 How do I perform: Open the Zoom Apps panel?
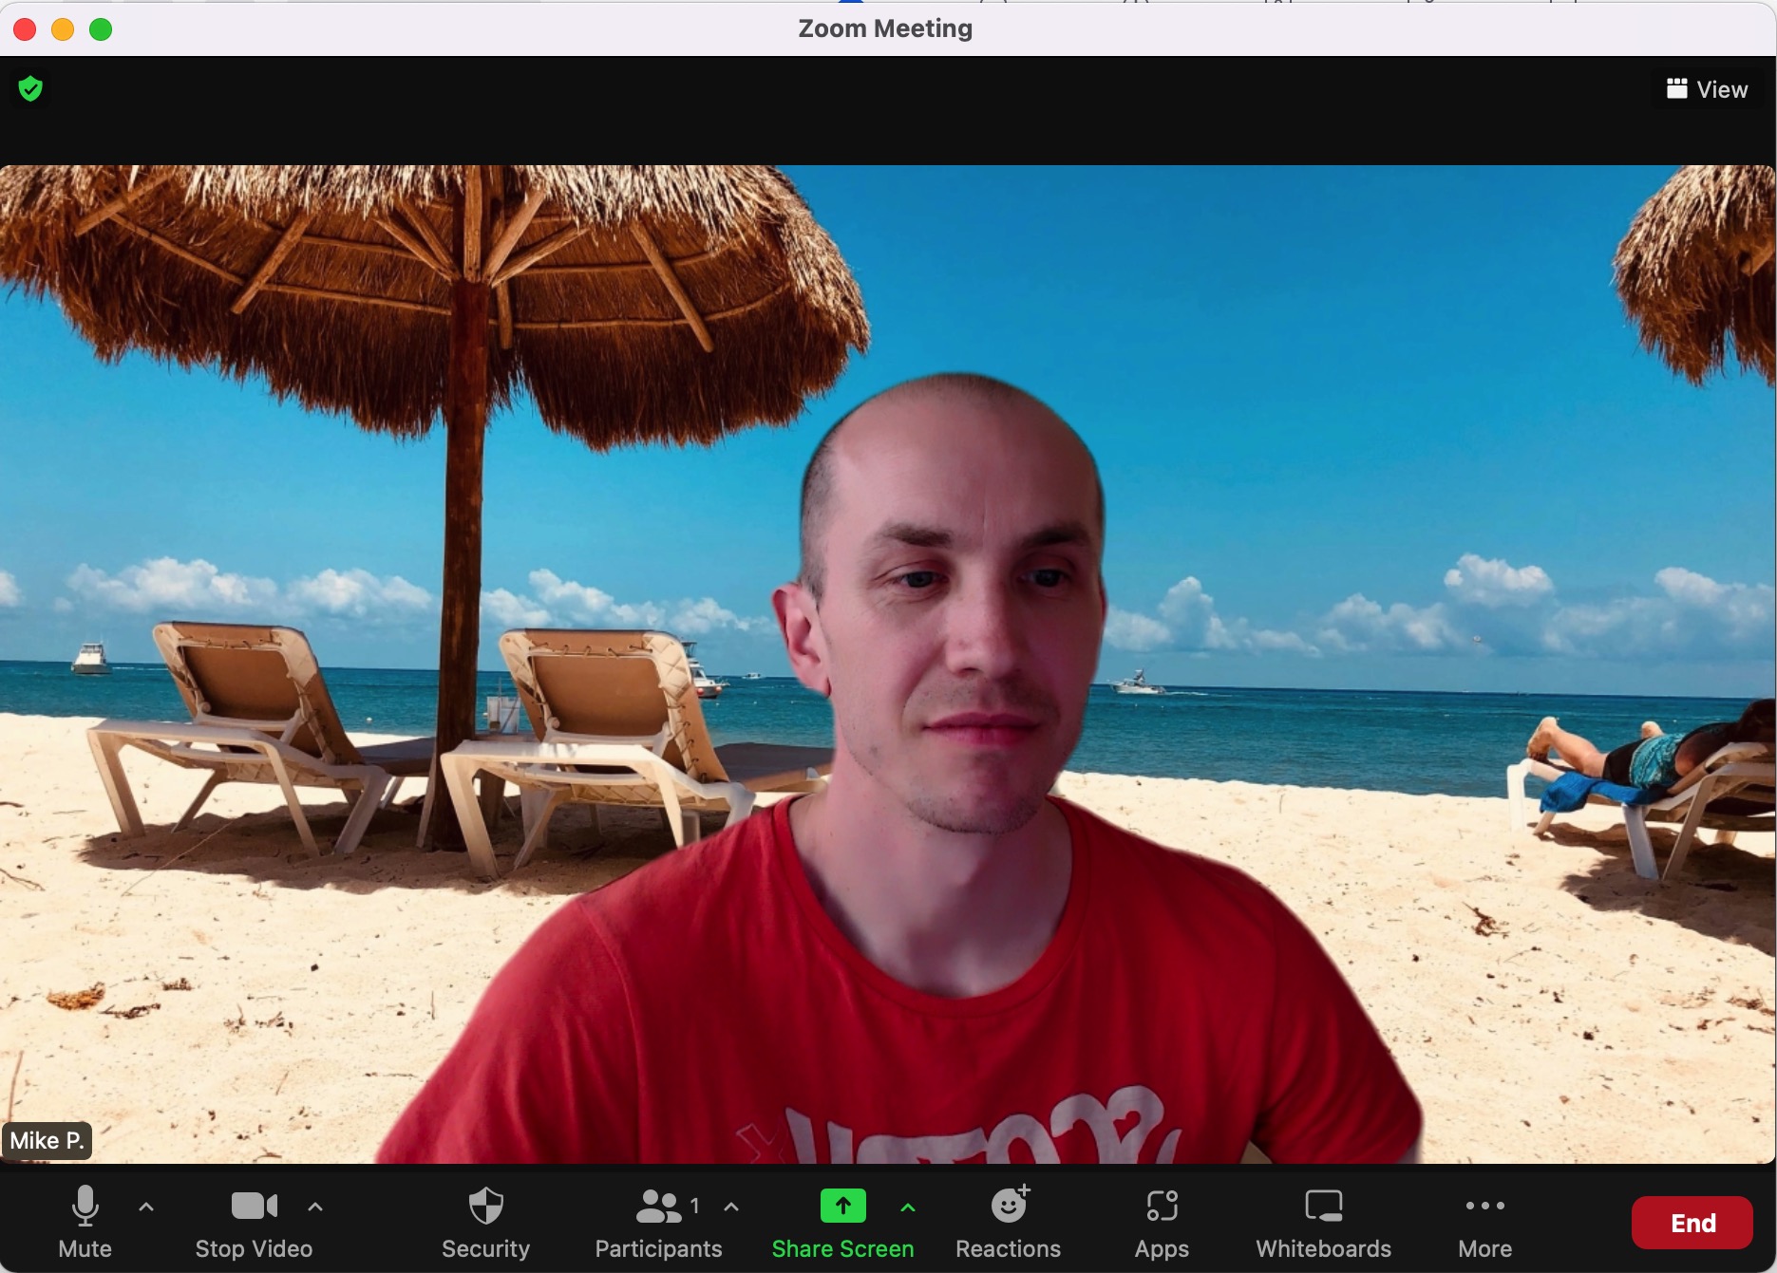(1160, 1223)
